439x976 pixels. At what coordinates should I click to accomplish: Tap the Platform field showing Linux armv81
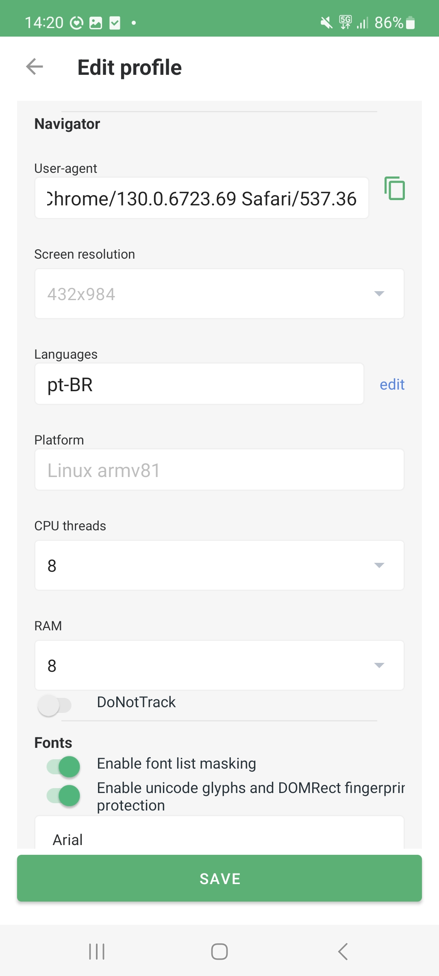point(219,470)
